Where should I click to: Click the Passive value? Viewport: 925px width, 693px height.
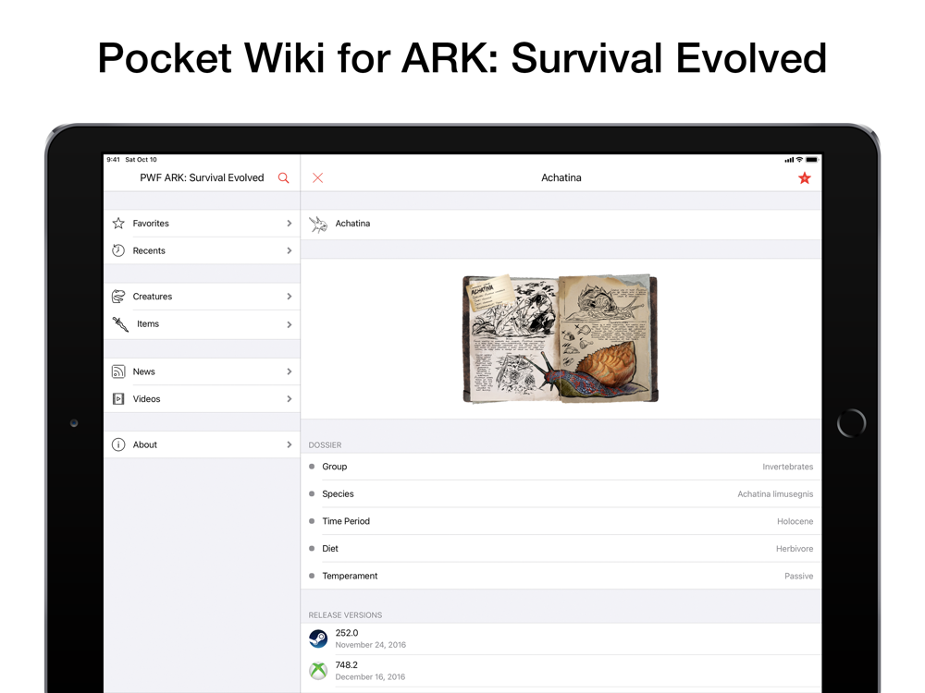coord(799,577)
